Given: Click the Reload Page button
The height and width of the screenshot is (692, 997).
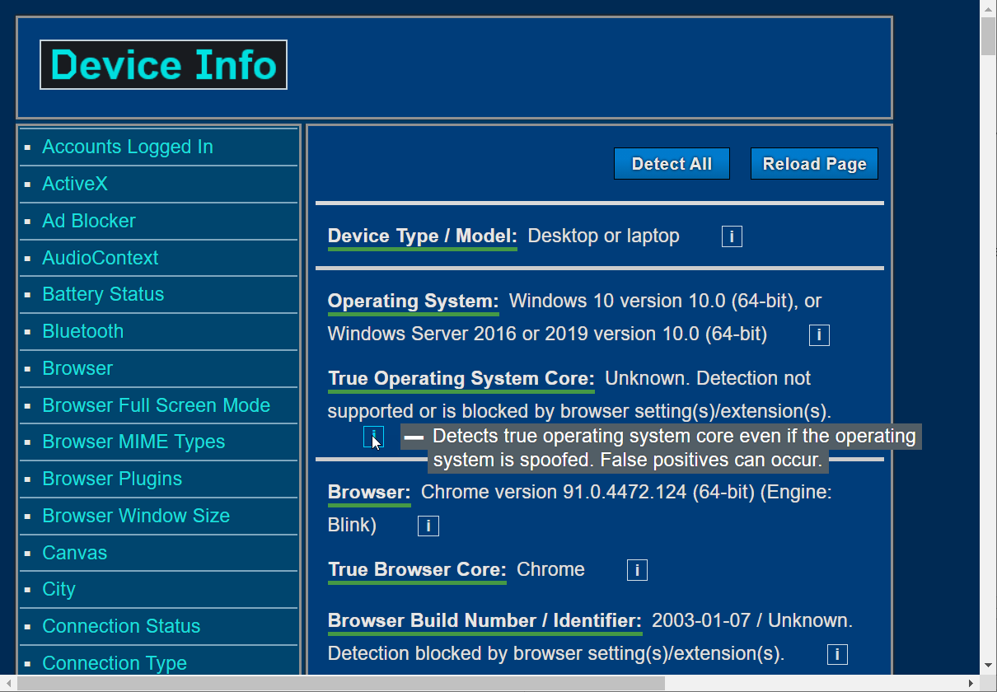Looking at the screenshot, I should click(x=814, y=164).
